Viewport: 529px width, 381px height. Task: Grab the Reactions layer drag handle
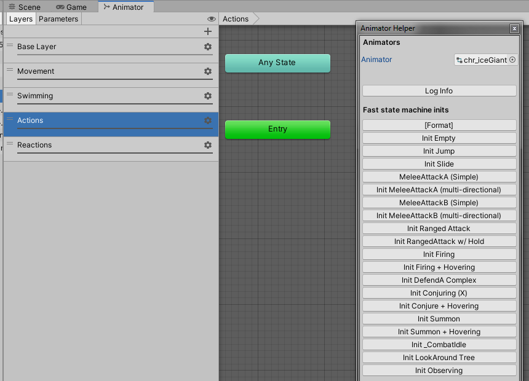[10, 143]
